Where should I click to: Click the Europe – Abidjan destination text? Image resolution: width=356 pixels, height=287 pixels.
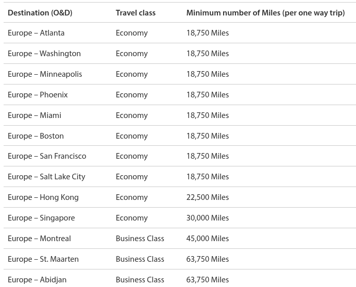[37, 280]
